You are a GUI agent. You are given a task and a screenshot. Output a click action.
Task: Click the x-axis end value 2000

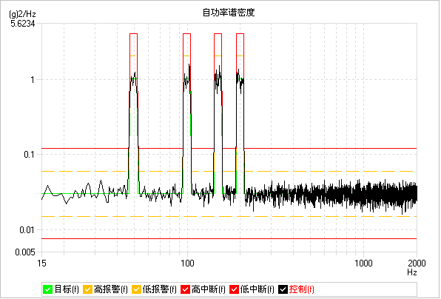(417, 263)
